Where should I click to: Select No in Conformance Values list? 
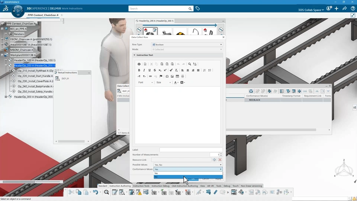click(x=188, y=177)
